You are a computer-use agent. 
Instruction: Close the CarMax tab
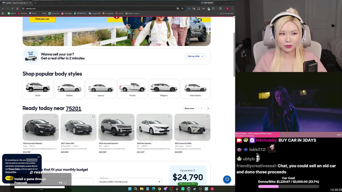(x=30, y=3)
